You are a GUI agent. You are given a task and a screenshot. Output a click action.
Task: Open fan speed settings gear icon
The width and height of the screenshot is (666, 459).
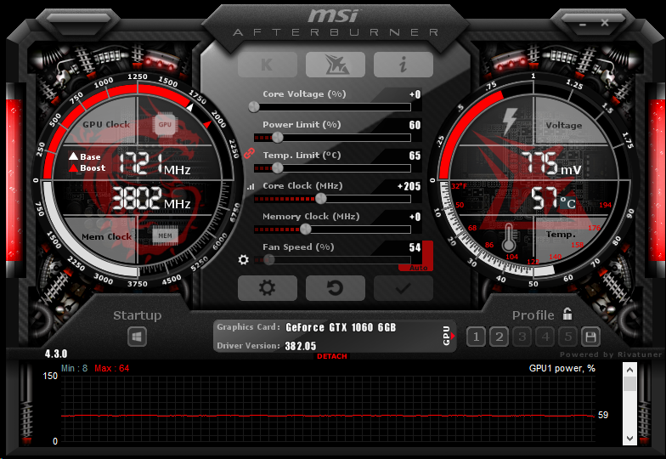coord(243,259)
